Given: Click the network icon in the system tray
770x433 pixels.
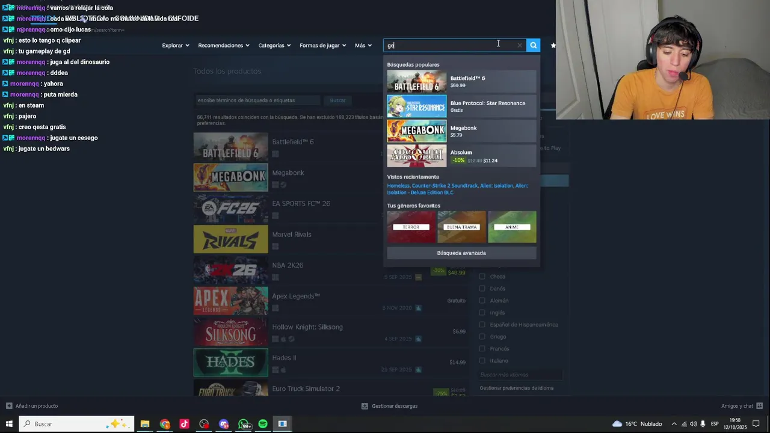Looking at the screenshot, I should click(x=684, y=424).
